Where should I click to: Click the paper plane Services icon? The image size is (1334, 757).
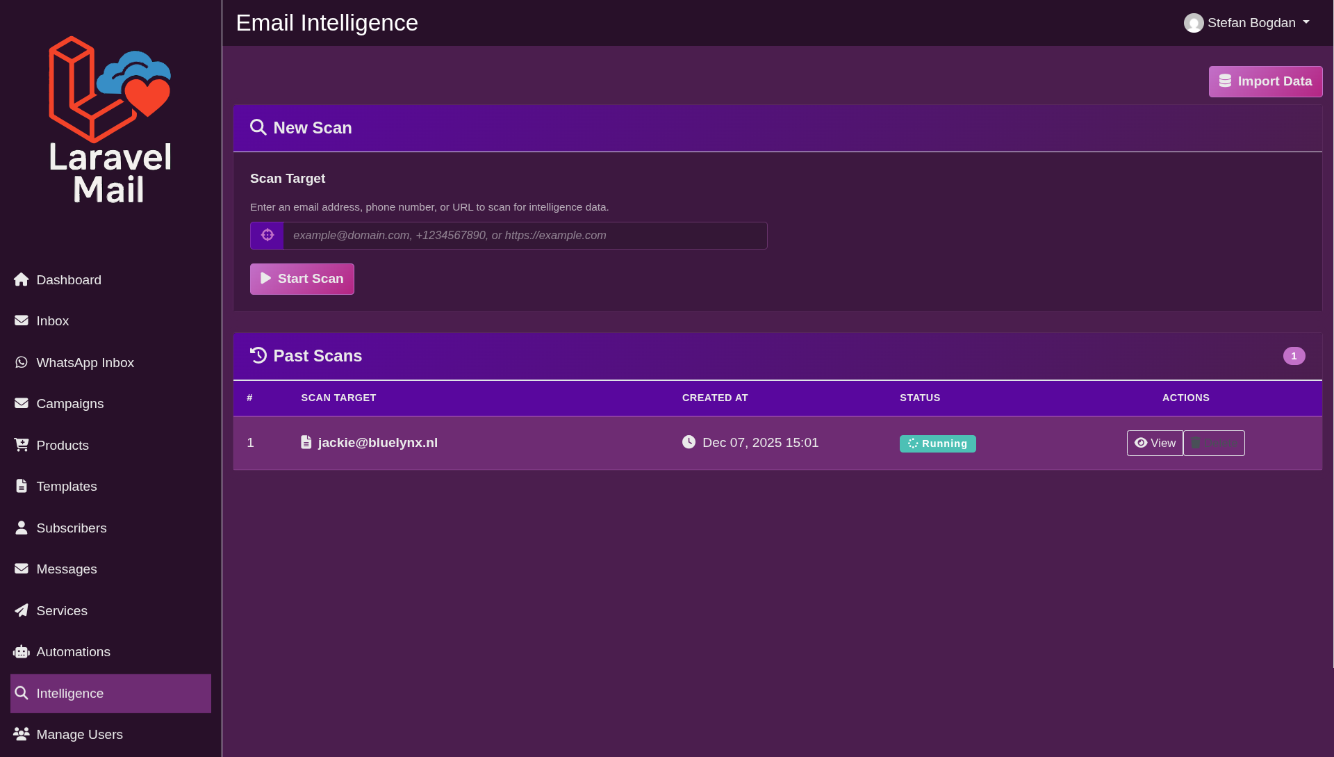click(x=21, y=610)
